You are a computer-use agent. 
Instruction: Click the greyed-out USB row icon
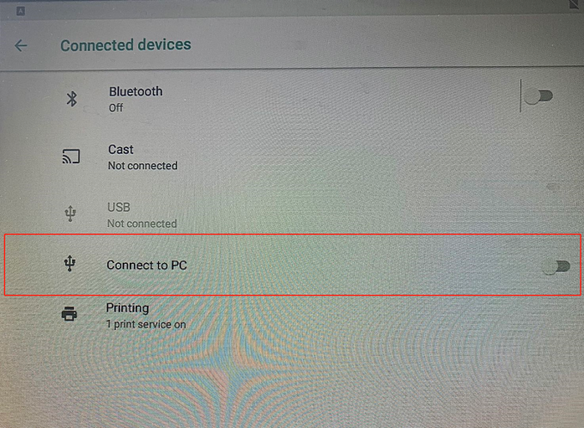(x=70, y=214)
